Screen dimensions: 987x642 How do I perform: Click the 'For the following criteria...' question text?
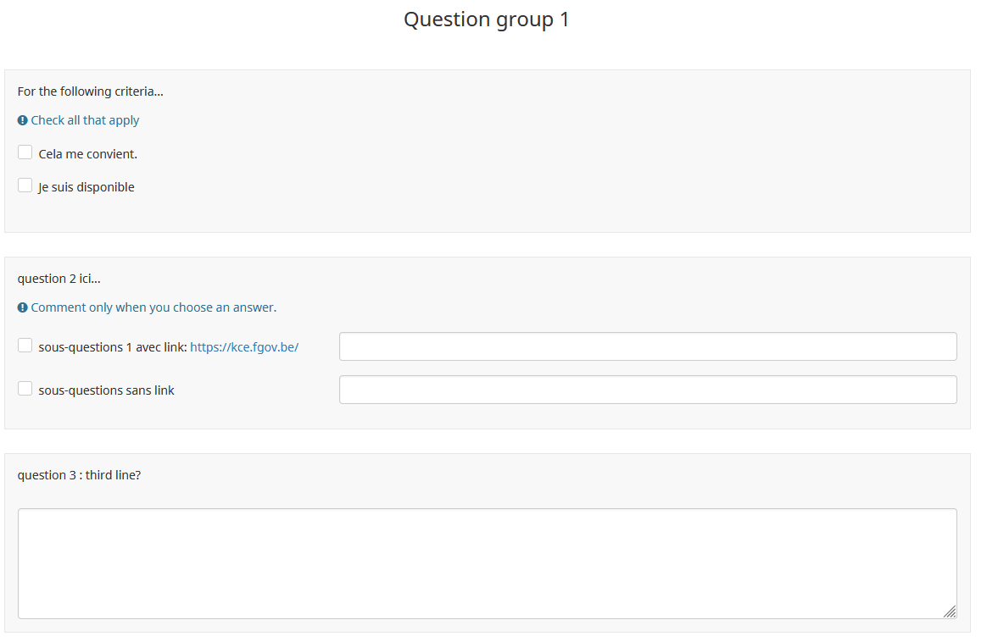tap(91, 91)
